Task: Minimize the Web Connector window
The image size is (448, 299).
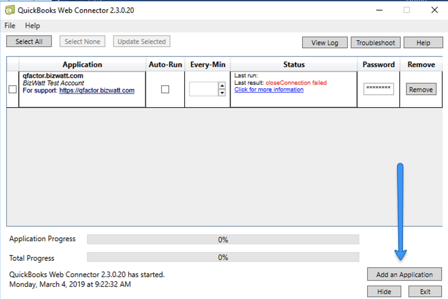Action: click(x=379, y=10)
